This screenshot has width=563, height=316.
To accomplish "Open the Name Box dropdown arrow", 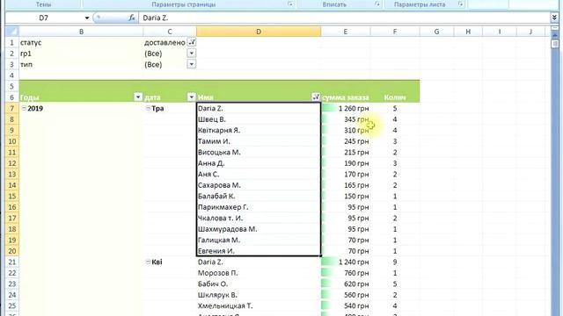I will (x=86, y=18).
